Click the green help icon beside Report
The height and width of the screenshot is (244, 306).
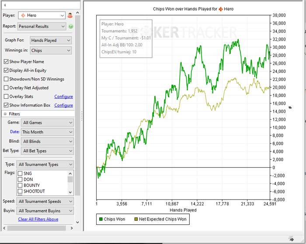tap(71, 27)
